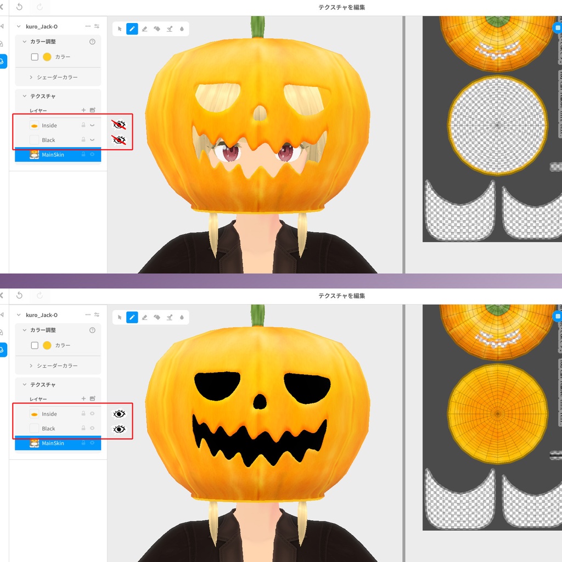Select the MainSkin layer in the upper screenshot
Screen dimensions: 562x562
point(58,154)
